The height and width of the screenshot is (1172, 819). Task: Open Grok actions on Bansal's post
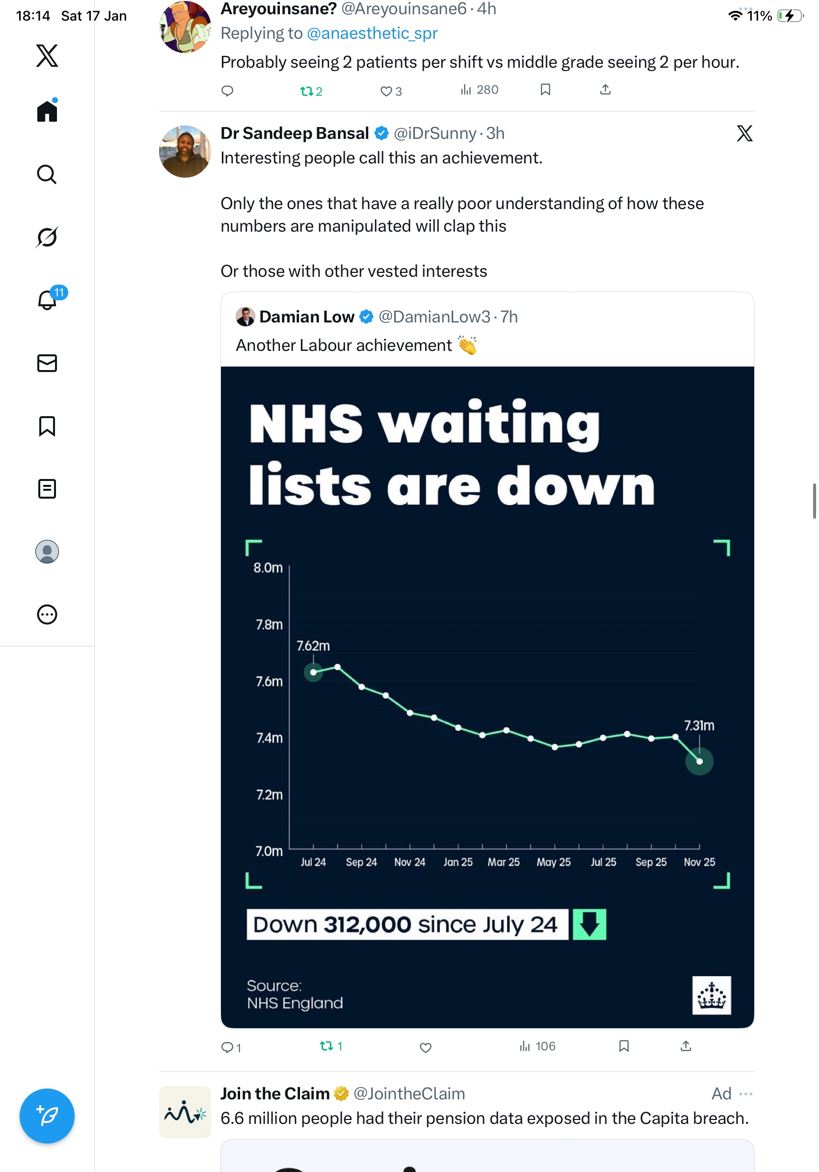[744, 133]
